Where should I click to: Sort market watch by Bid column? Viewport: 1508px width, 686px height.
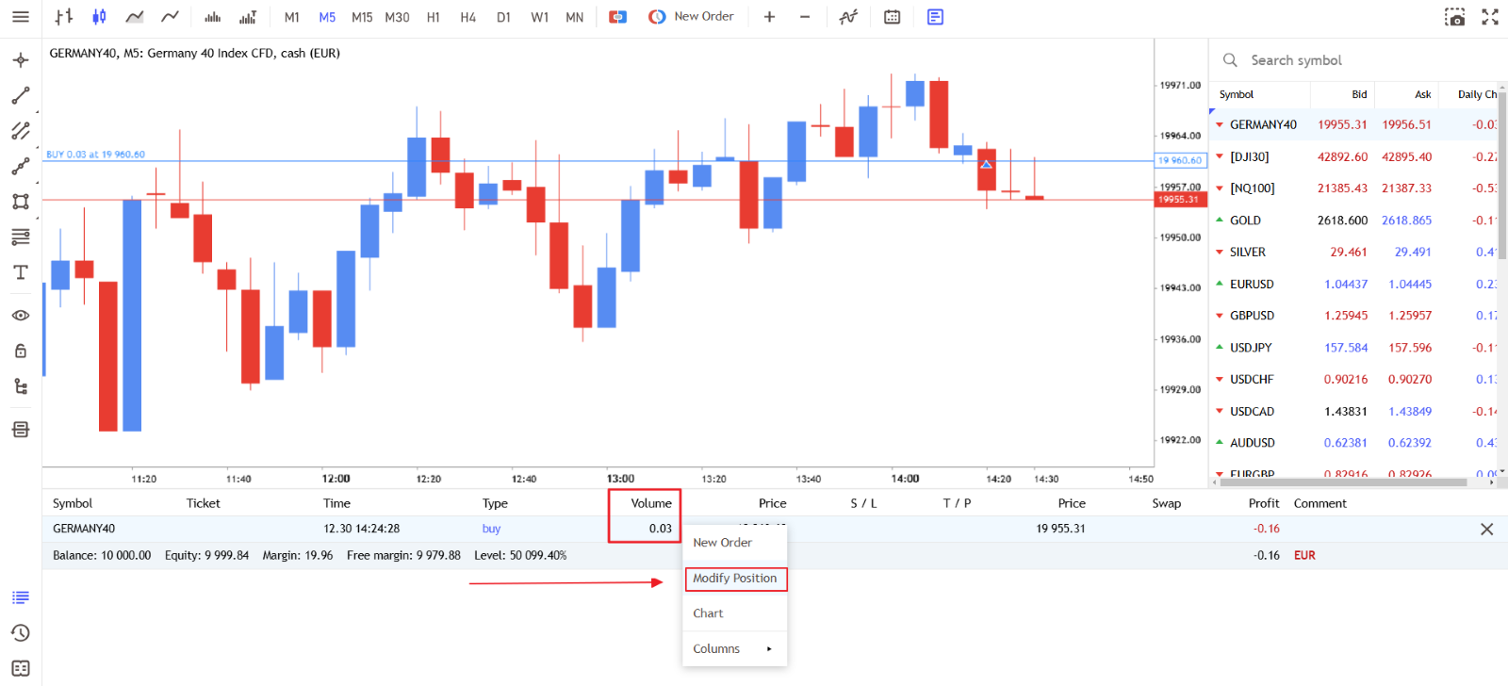(x=1359, y=94)
